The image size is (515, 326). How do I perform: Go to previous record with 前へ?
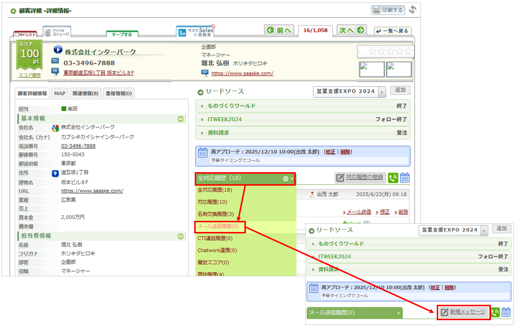tap(279, 30)
